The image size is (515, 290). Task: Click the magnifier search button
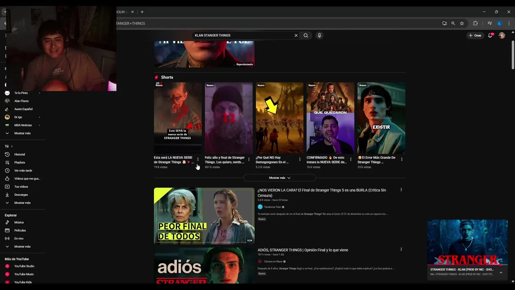coord(306,35)
